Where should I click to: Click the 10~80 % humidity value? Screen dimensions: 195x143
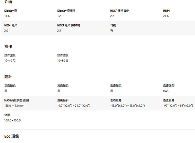point(63,61)
